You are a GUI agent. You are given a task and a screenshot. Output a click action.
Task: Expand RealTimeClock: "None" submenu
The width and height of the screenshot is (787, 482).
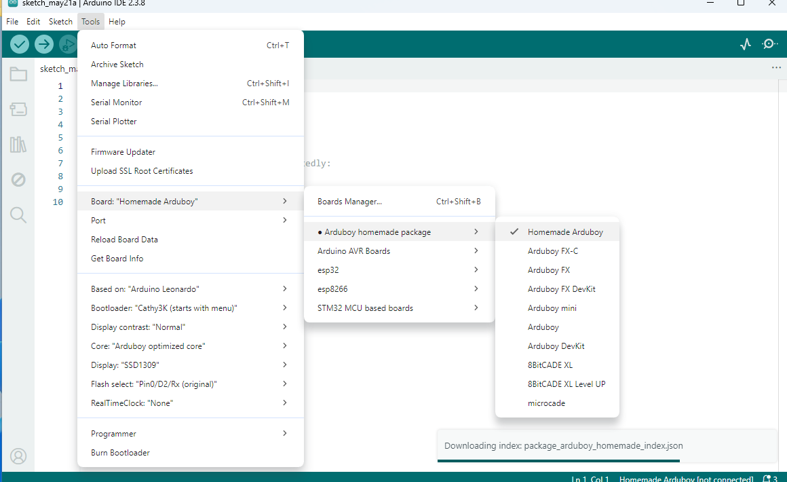pos(191,403)
